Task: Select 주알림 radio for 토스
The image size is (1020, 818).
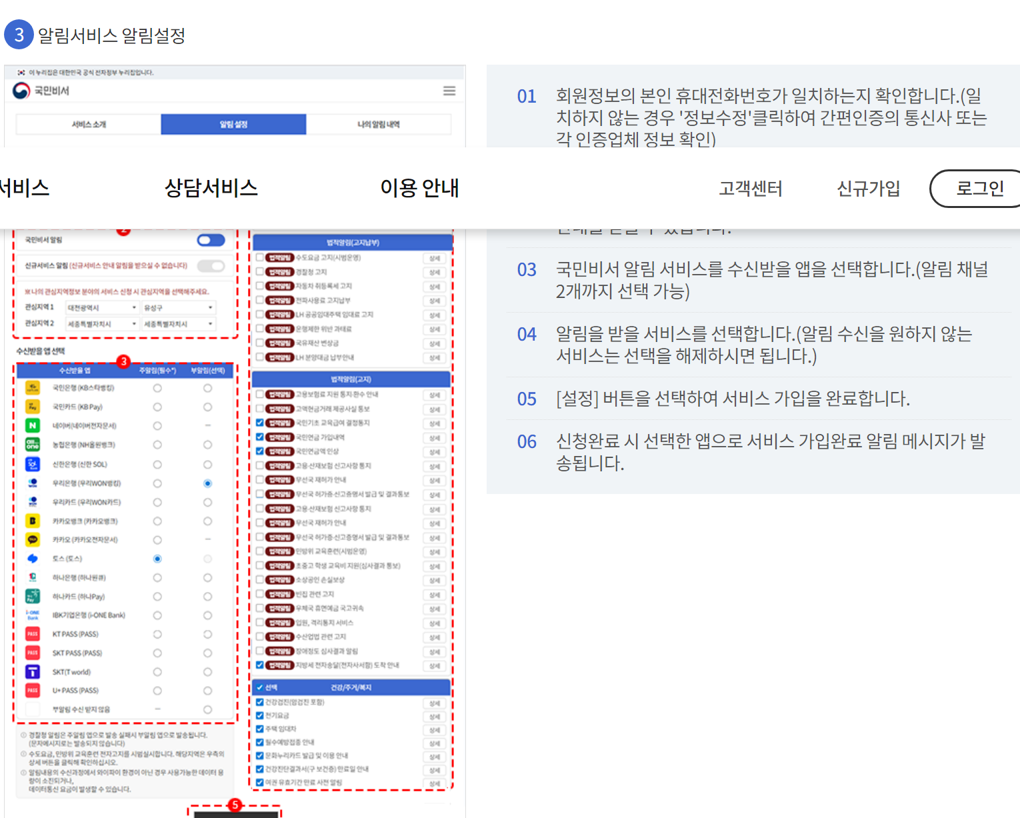Action: (x=157, y=559)
